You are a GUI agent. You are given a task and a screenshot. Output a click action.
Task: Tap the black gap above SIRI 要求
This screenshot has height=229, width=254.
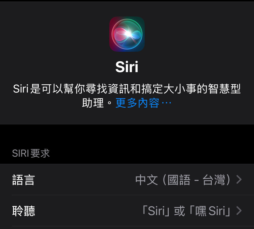pos(127,136)
